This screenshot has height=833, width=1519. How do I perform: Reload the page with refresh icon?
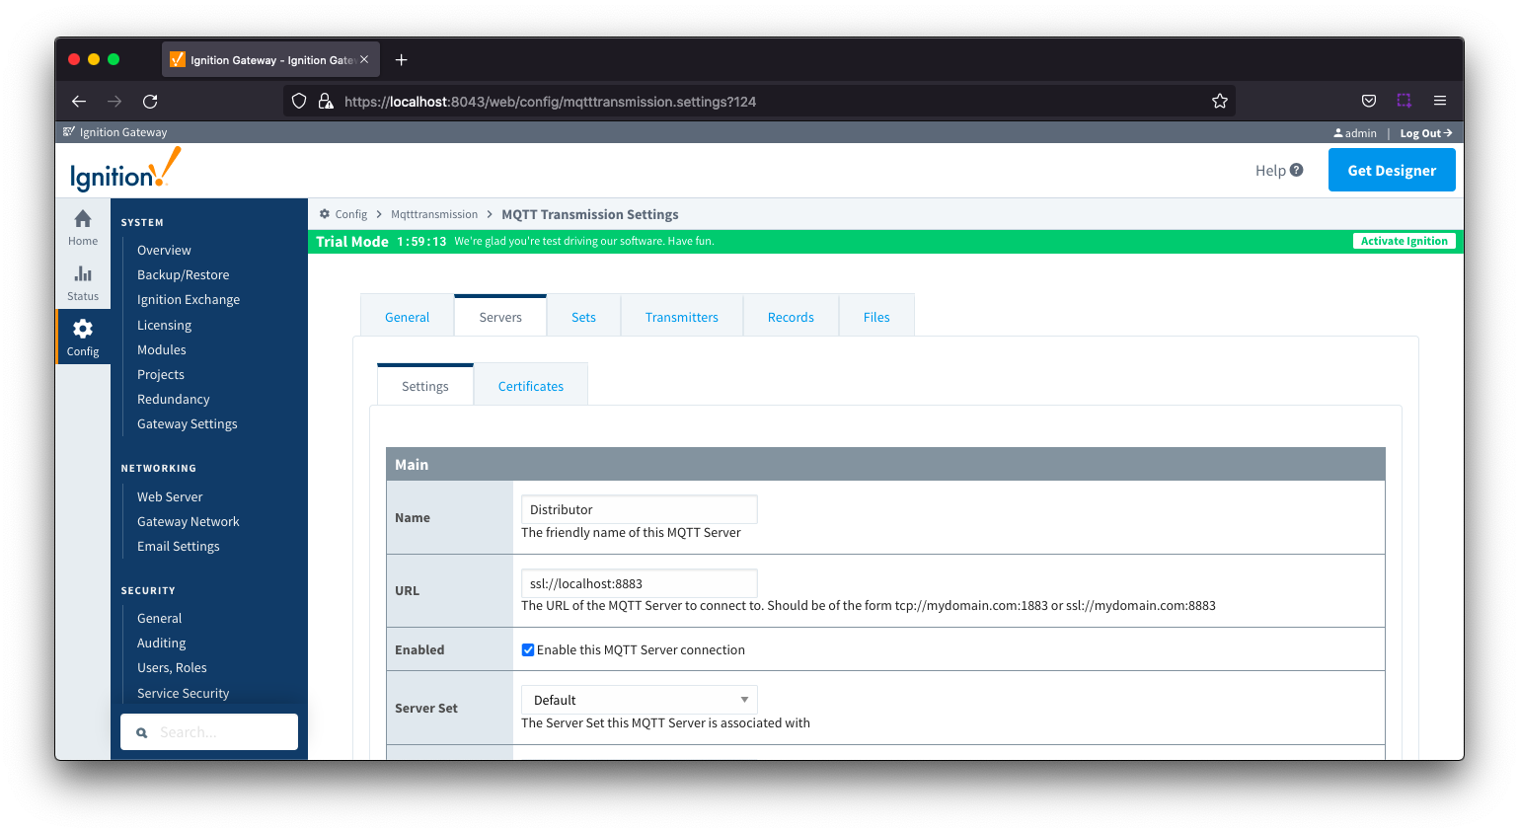click(x=150, y=101)
